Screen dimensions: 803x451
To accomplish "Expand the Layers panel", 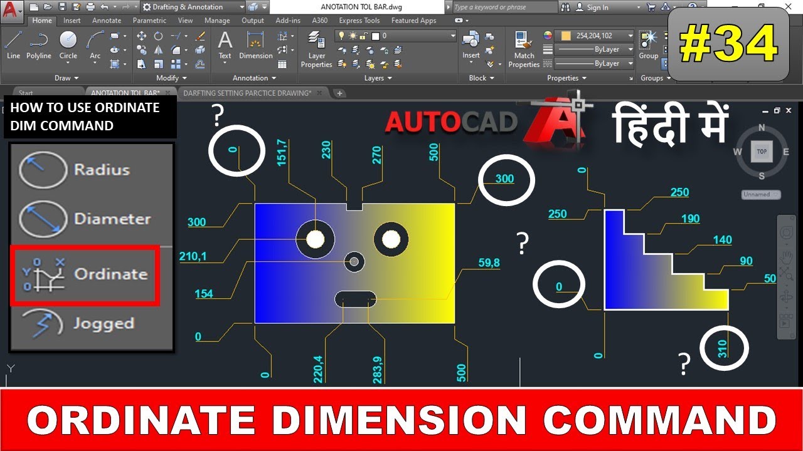I will [378, 78].
